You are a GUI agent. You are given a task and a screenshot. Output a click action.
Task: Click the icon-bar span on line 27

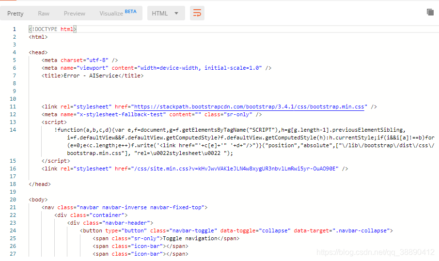tap(141, 254)
